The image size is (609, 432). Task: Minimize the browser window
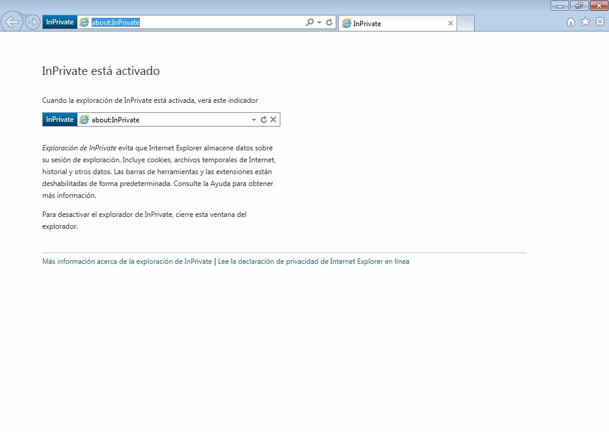click(x=560, y=6)
